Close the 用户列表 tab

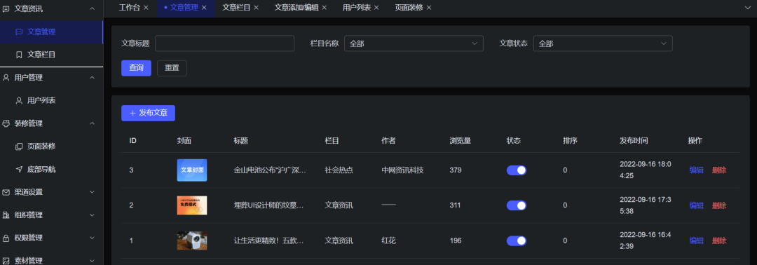pos(376,8)
